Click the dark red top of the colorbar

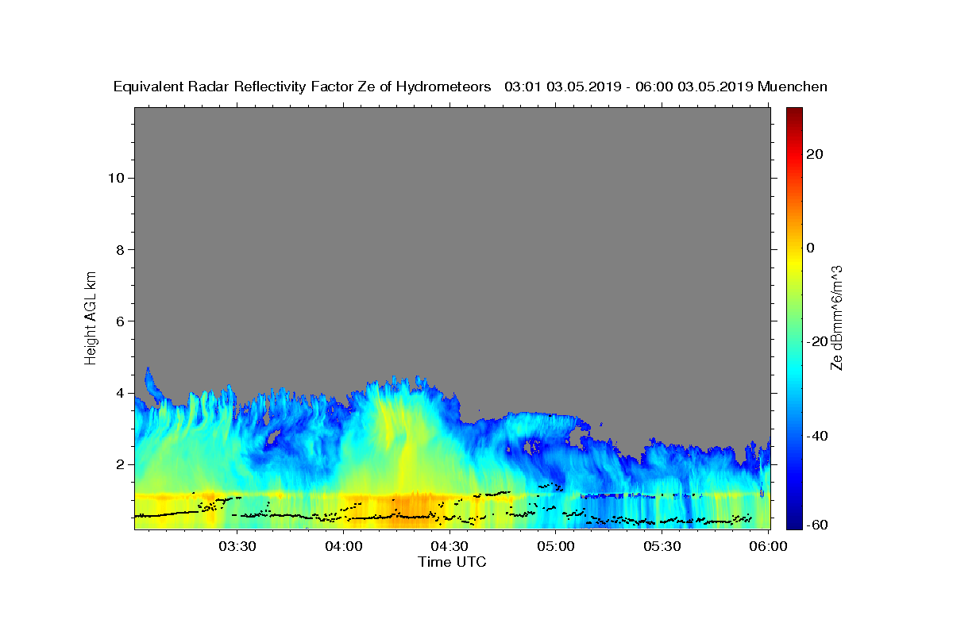(794, 114)
